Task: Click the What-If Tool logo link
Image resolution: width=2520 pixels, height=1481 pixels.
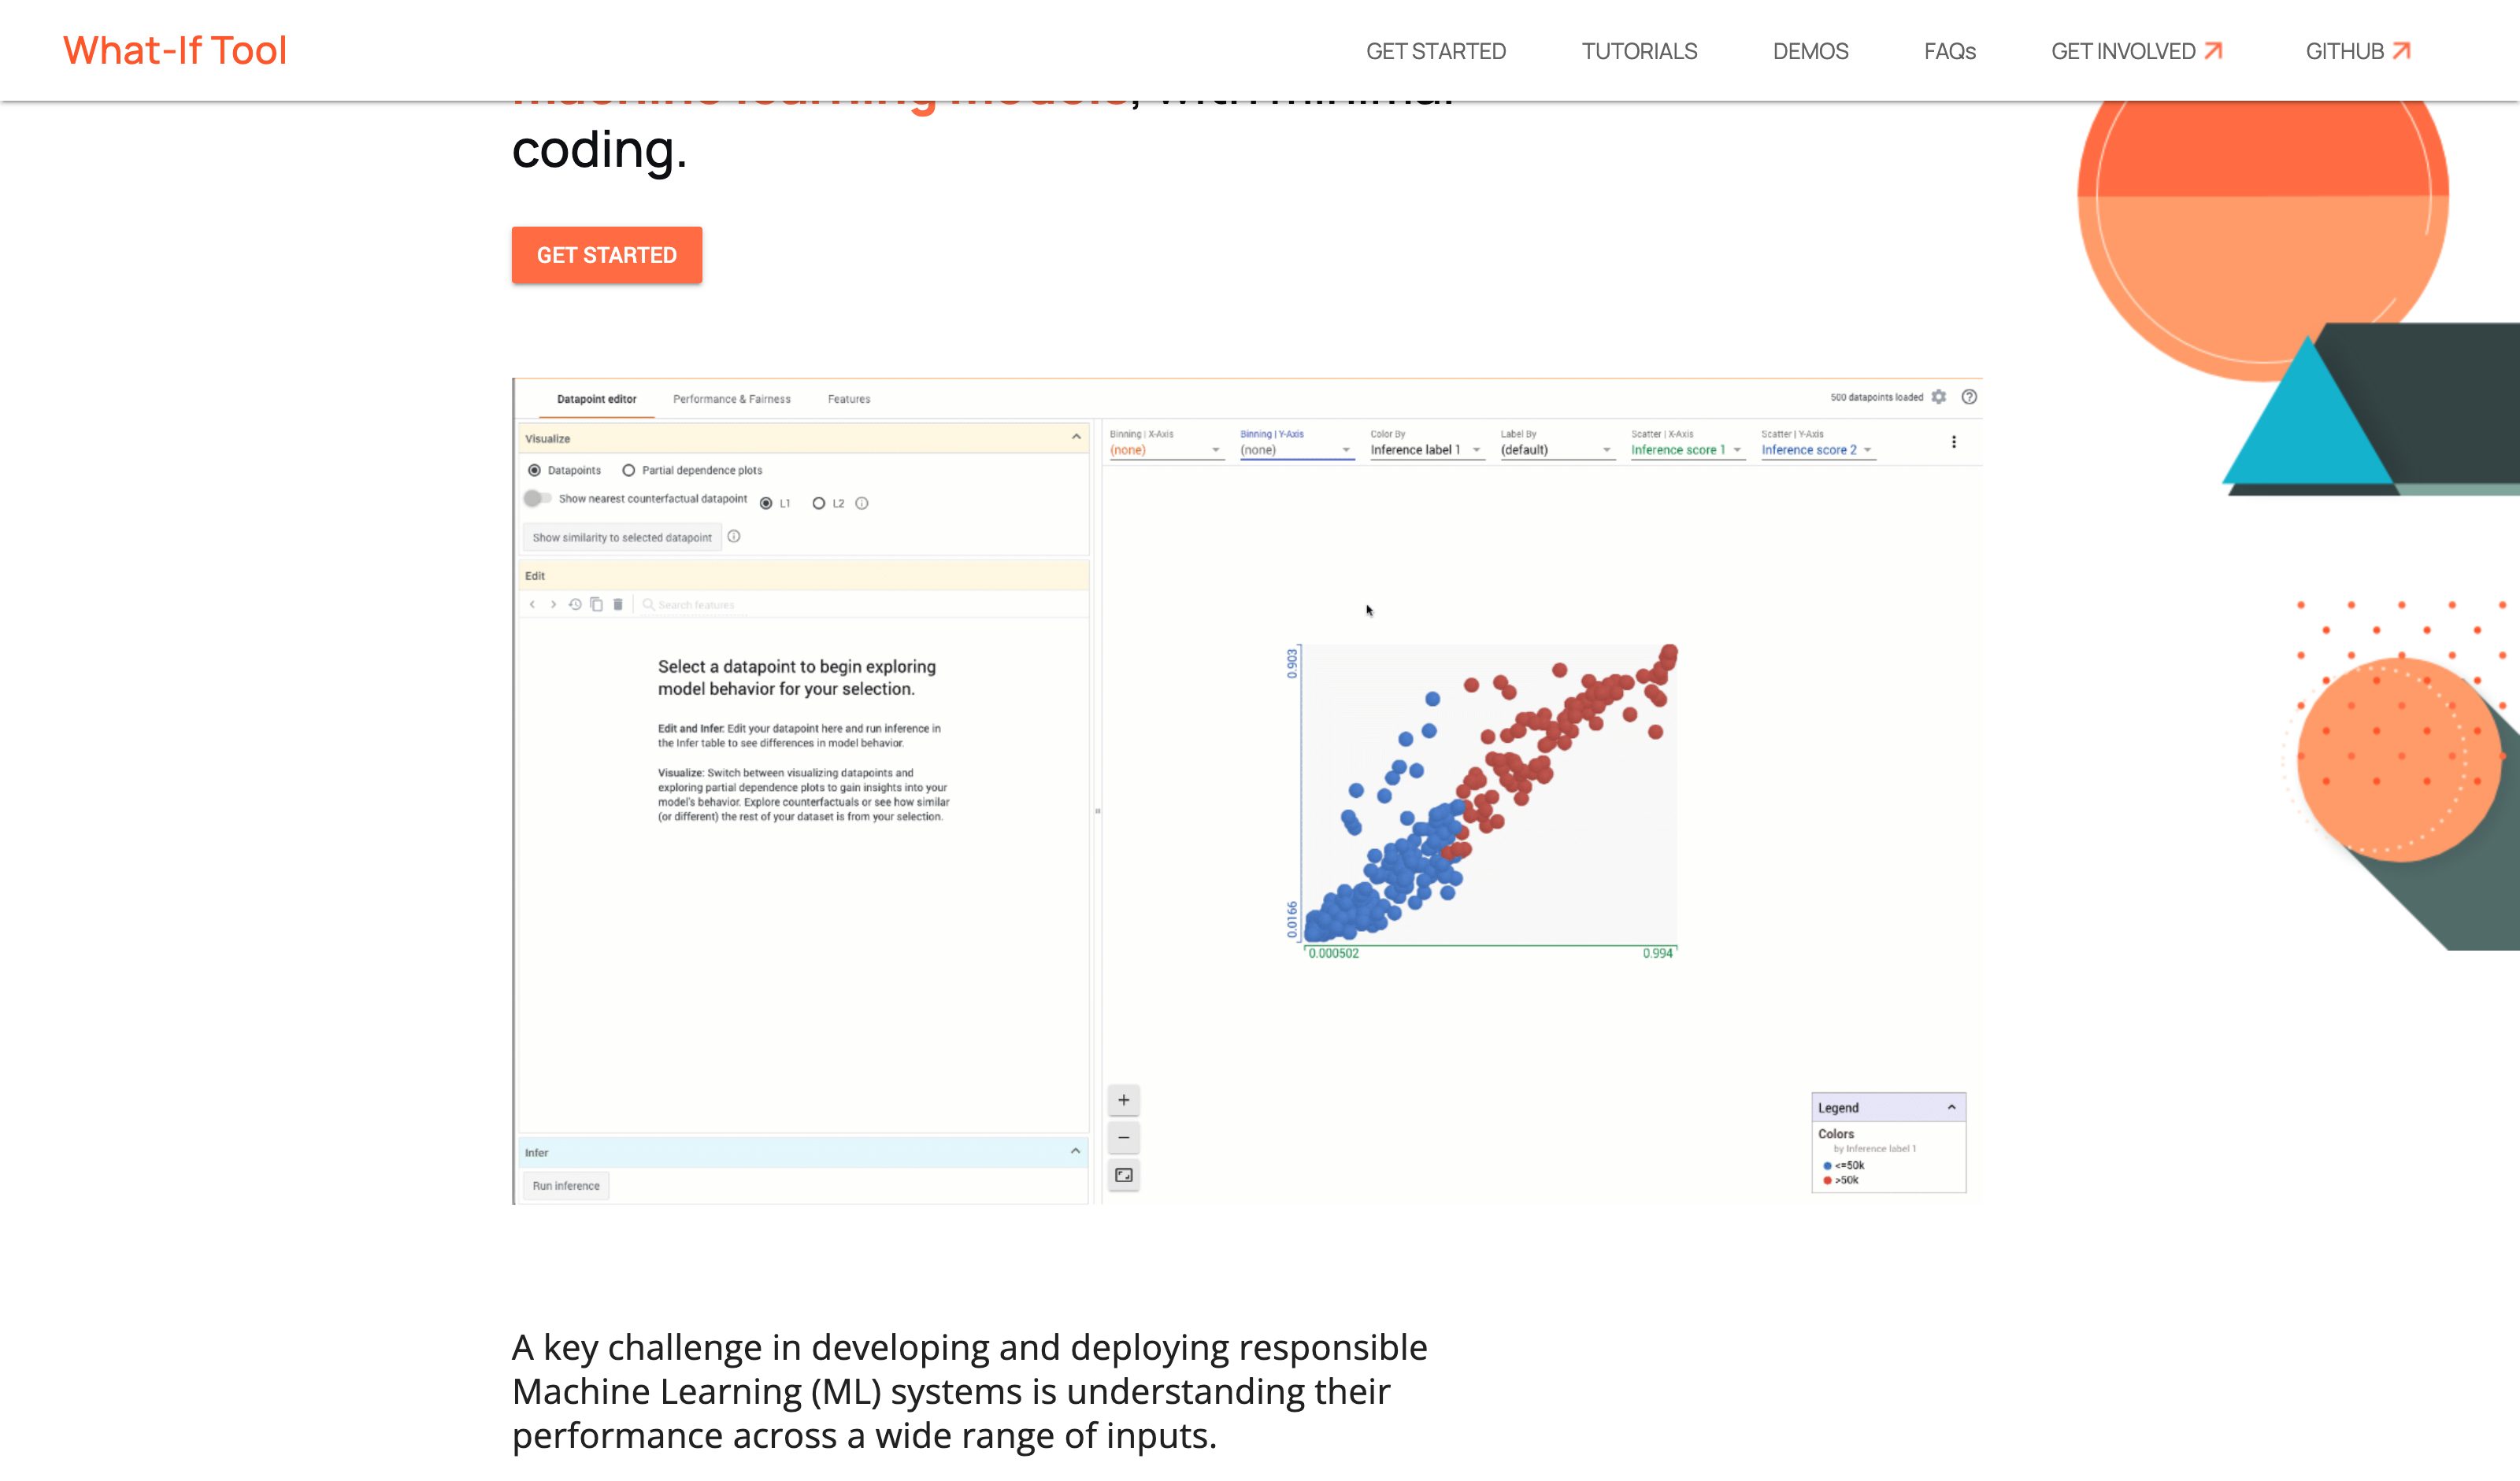Action: point(175,50)
